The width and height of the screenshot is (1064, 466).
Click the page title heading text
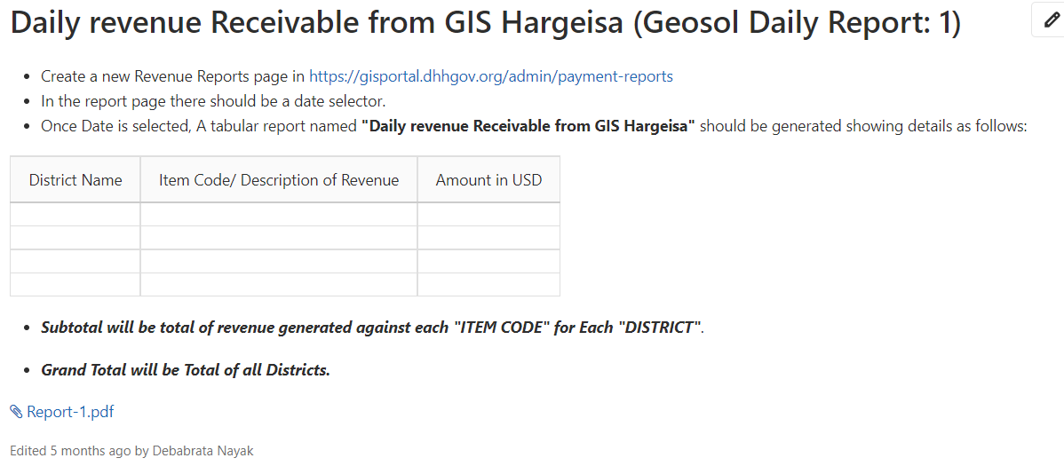pos(485,24)
